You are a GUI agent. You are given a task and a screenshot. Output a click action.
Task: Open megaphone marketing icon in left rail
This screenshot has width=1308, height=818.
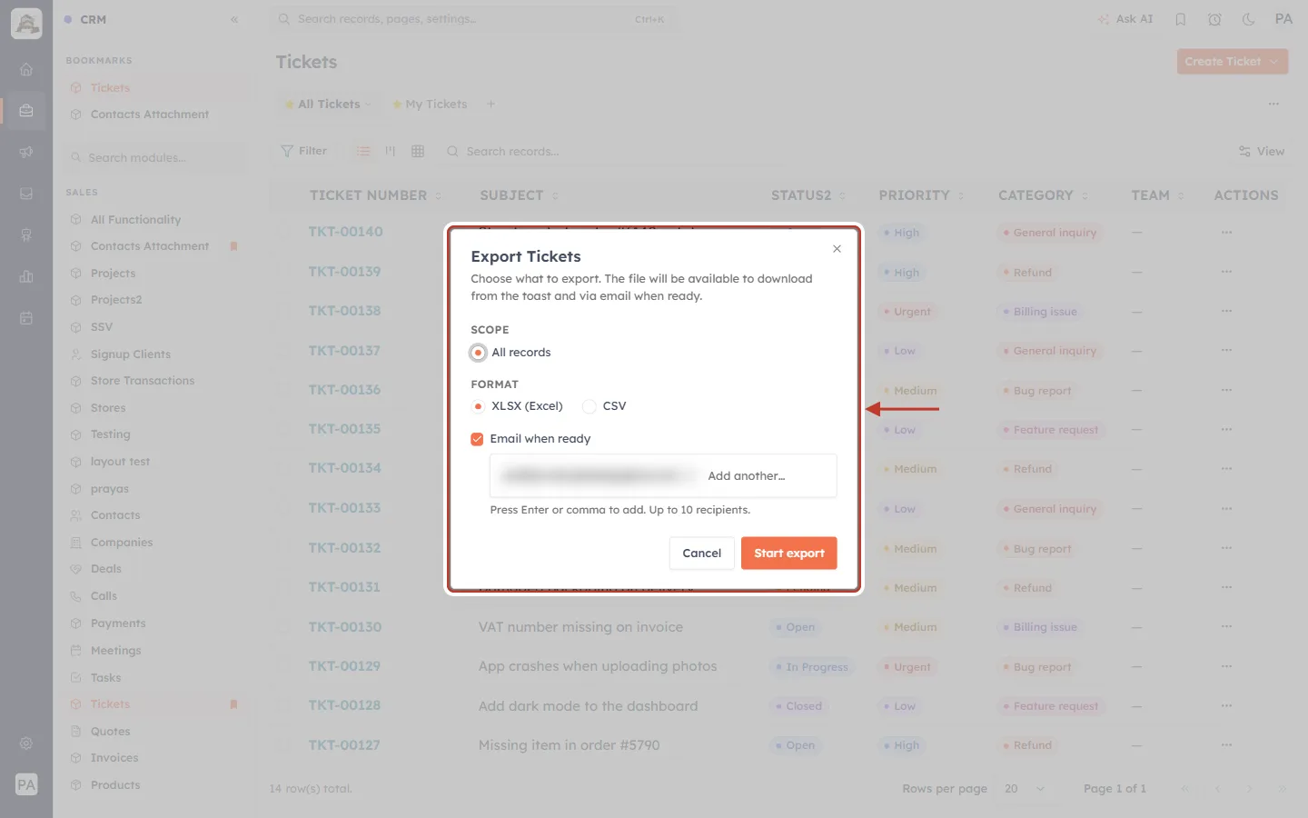[26, 153]
